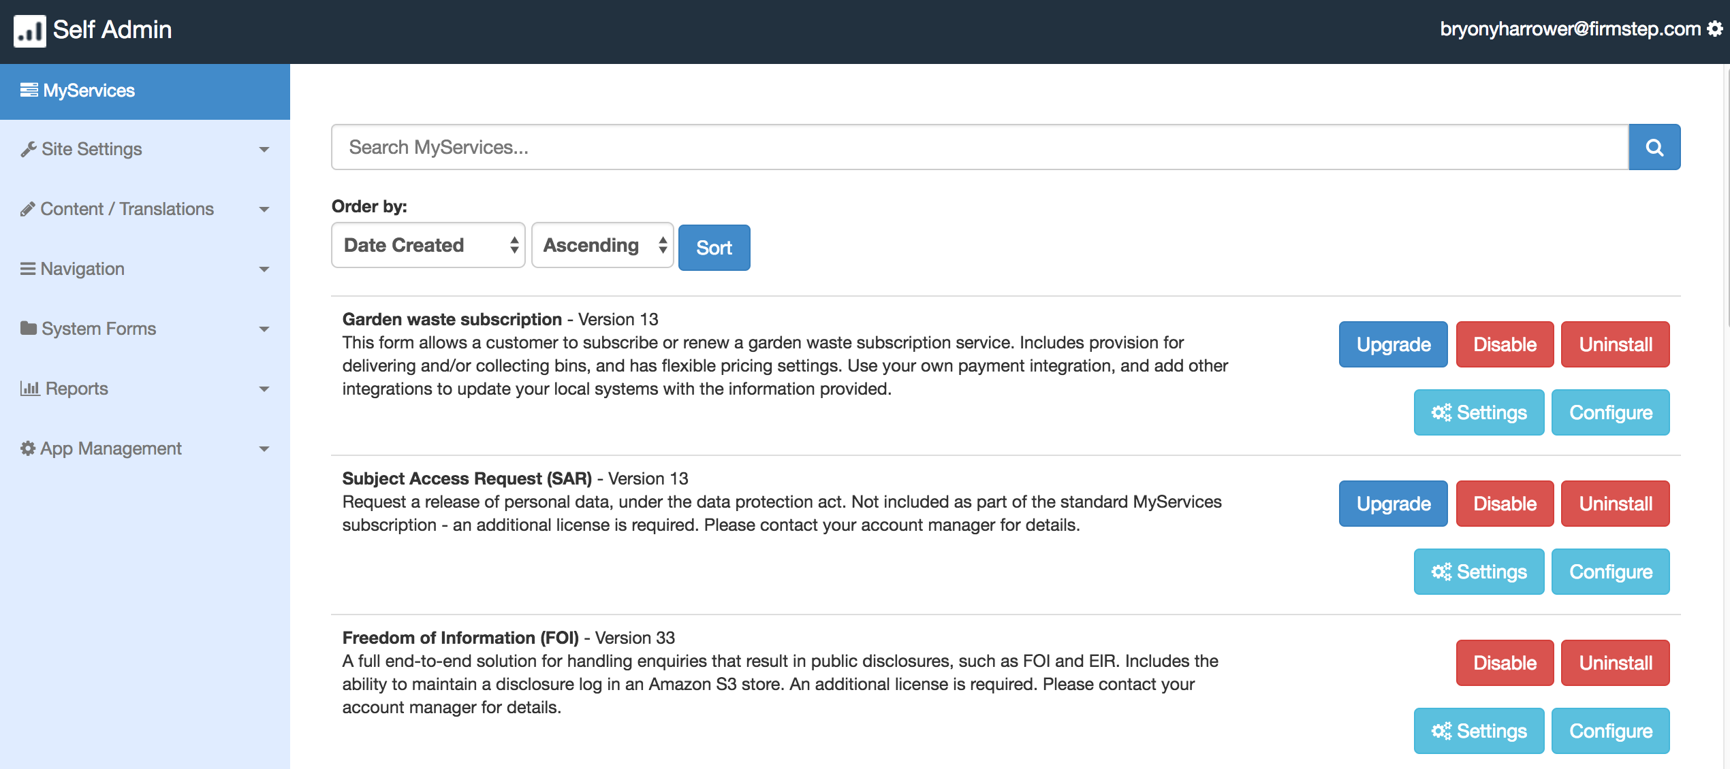The height and width of the screenshot is (769, 1730).
Task: Select the MyServices sidebar item
Action: 89,91
